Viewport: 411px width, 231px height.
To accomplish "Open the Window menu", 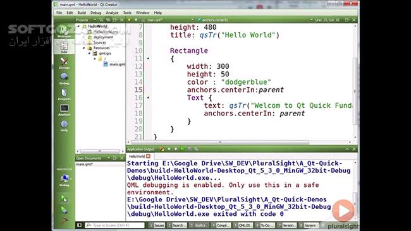I will (143, 13).
